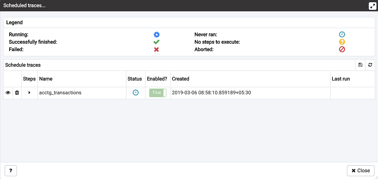
Task: Maximize the Scheduled traces dialog
Action: pos(372,6)
